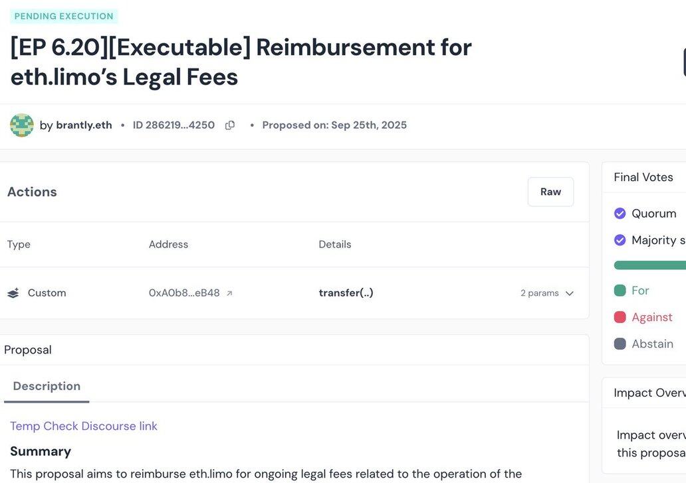Viewport: 686px width, 483px height.
Task: Click the ID 286219…4250 text
Action: click(173, 125)
